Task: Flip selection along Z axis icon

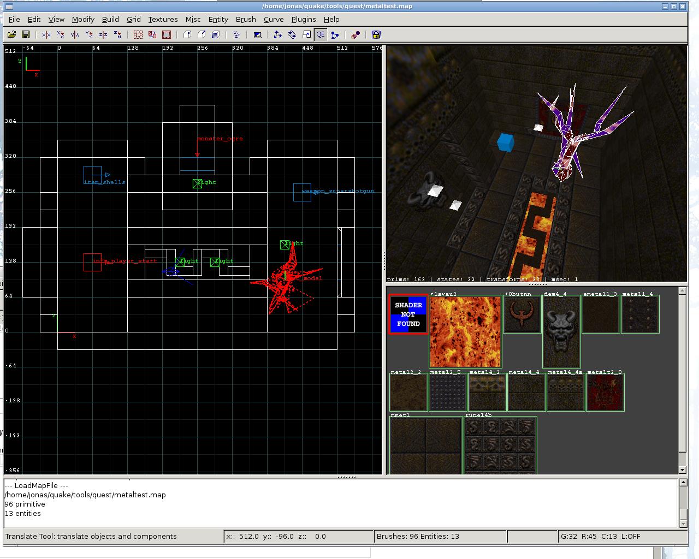Action: (103, 34)
